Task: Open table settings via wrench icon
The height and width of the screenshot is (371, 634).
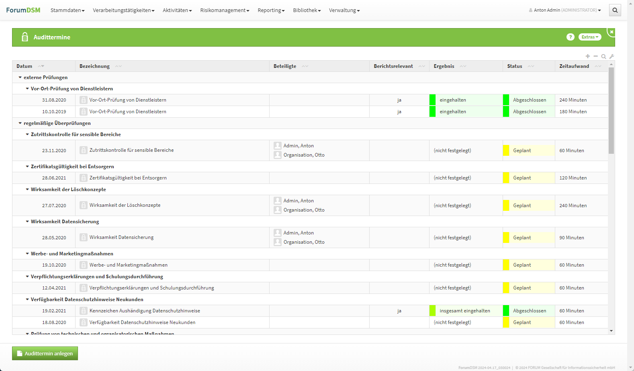Action: tap(612, 57)
